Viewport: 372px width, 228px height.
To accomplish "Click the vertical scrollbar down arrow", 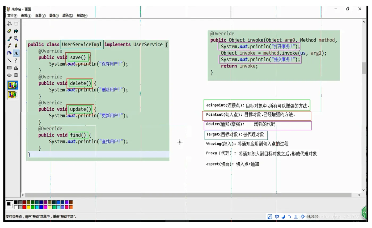I will 364,190.
